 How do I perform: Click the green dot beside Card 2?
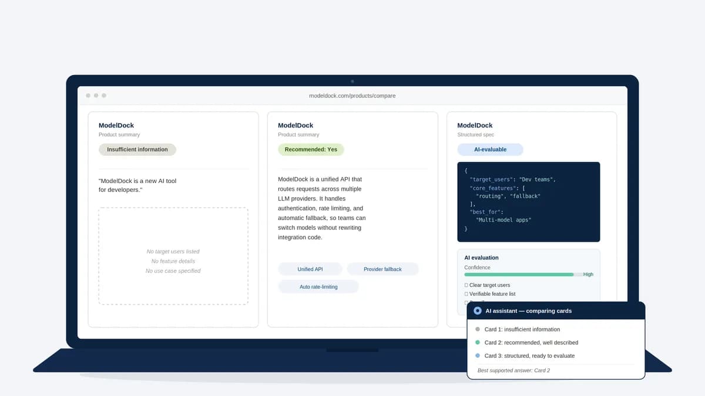click(478, 343)
